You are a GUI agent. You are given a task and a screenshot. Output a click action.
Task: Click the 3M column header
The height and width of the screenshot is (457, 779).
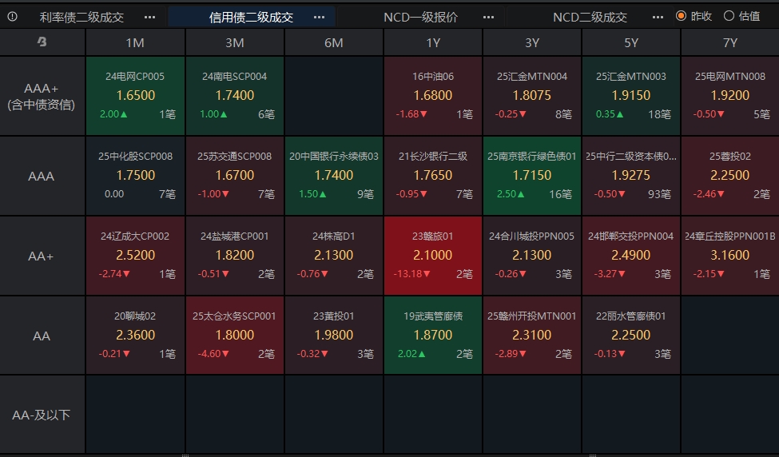(x=234, y=42)
